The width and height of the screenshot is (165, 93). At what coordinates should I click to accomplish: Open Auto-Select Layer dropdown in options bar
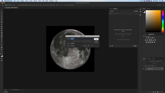tap(14, 5)
